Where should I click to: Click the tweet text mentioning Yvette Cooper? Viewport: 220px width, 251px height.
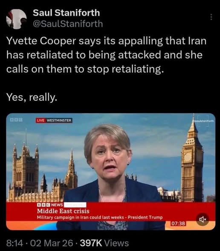106,55
